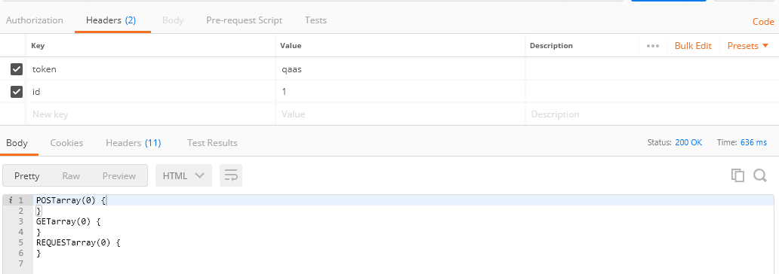Open the response Cookies tab
This screenshot has width=779, height=274.
click(66, 143)
